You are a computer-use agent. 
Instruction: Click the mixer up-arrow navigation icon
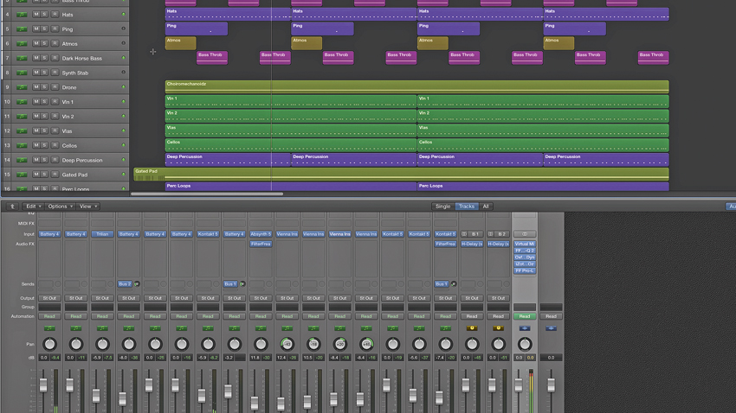click(12, 206)
